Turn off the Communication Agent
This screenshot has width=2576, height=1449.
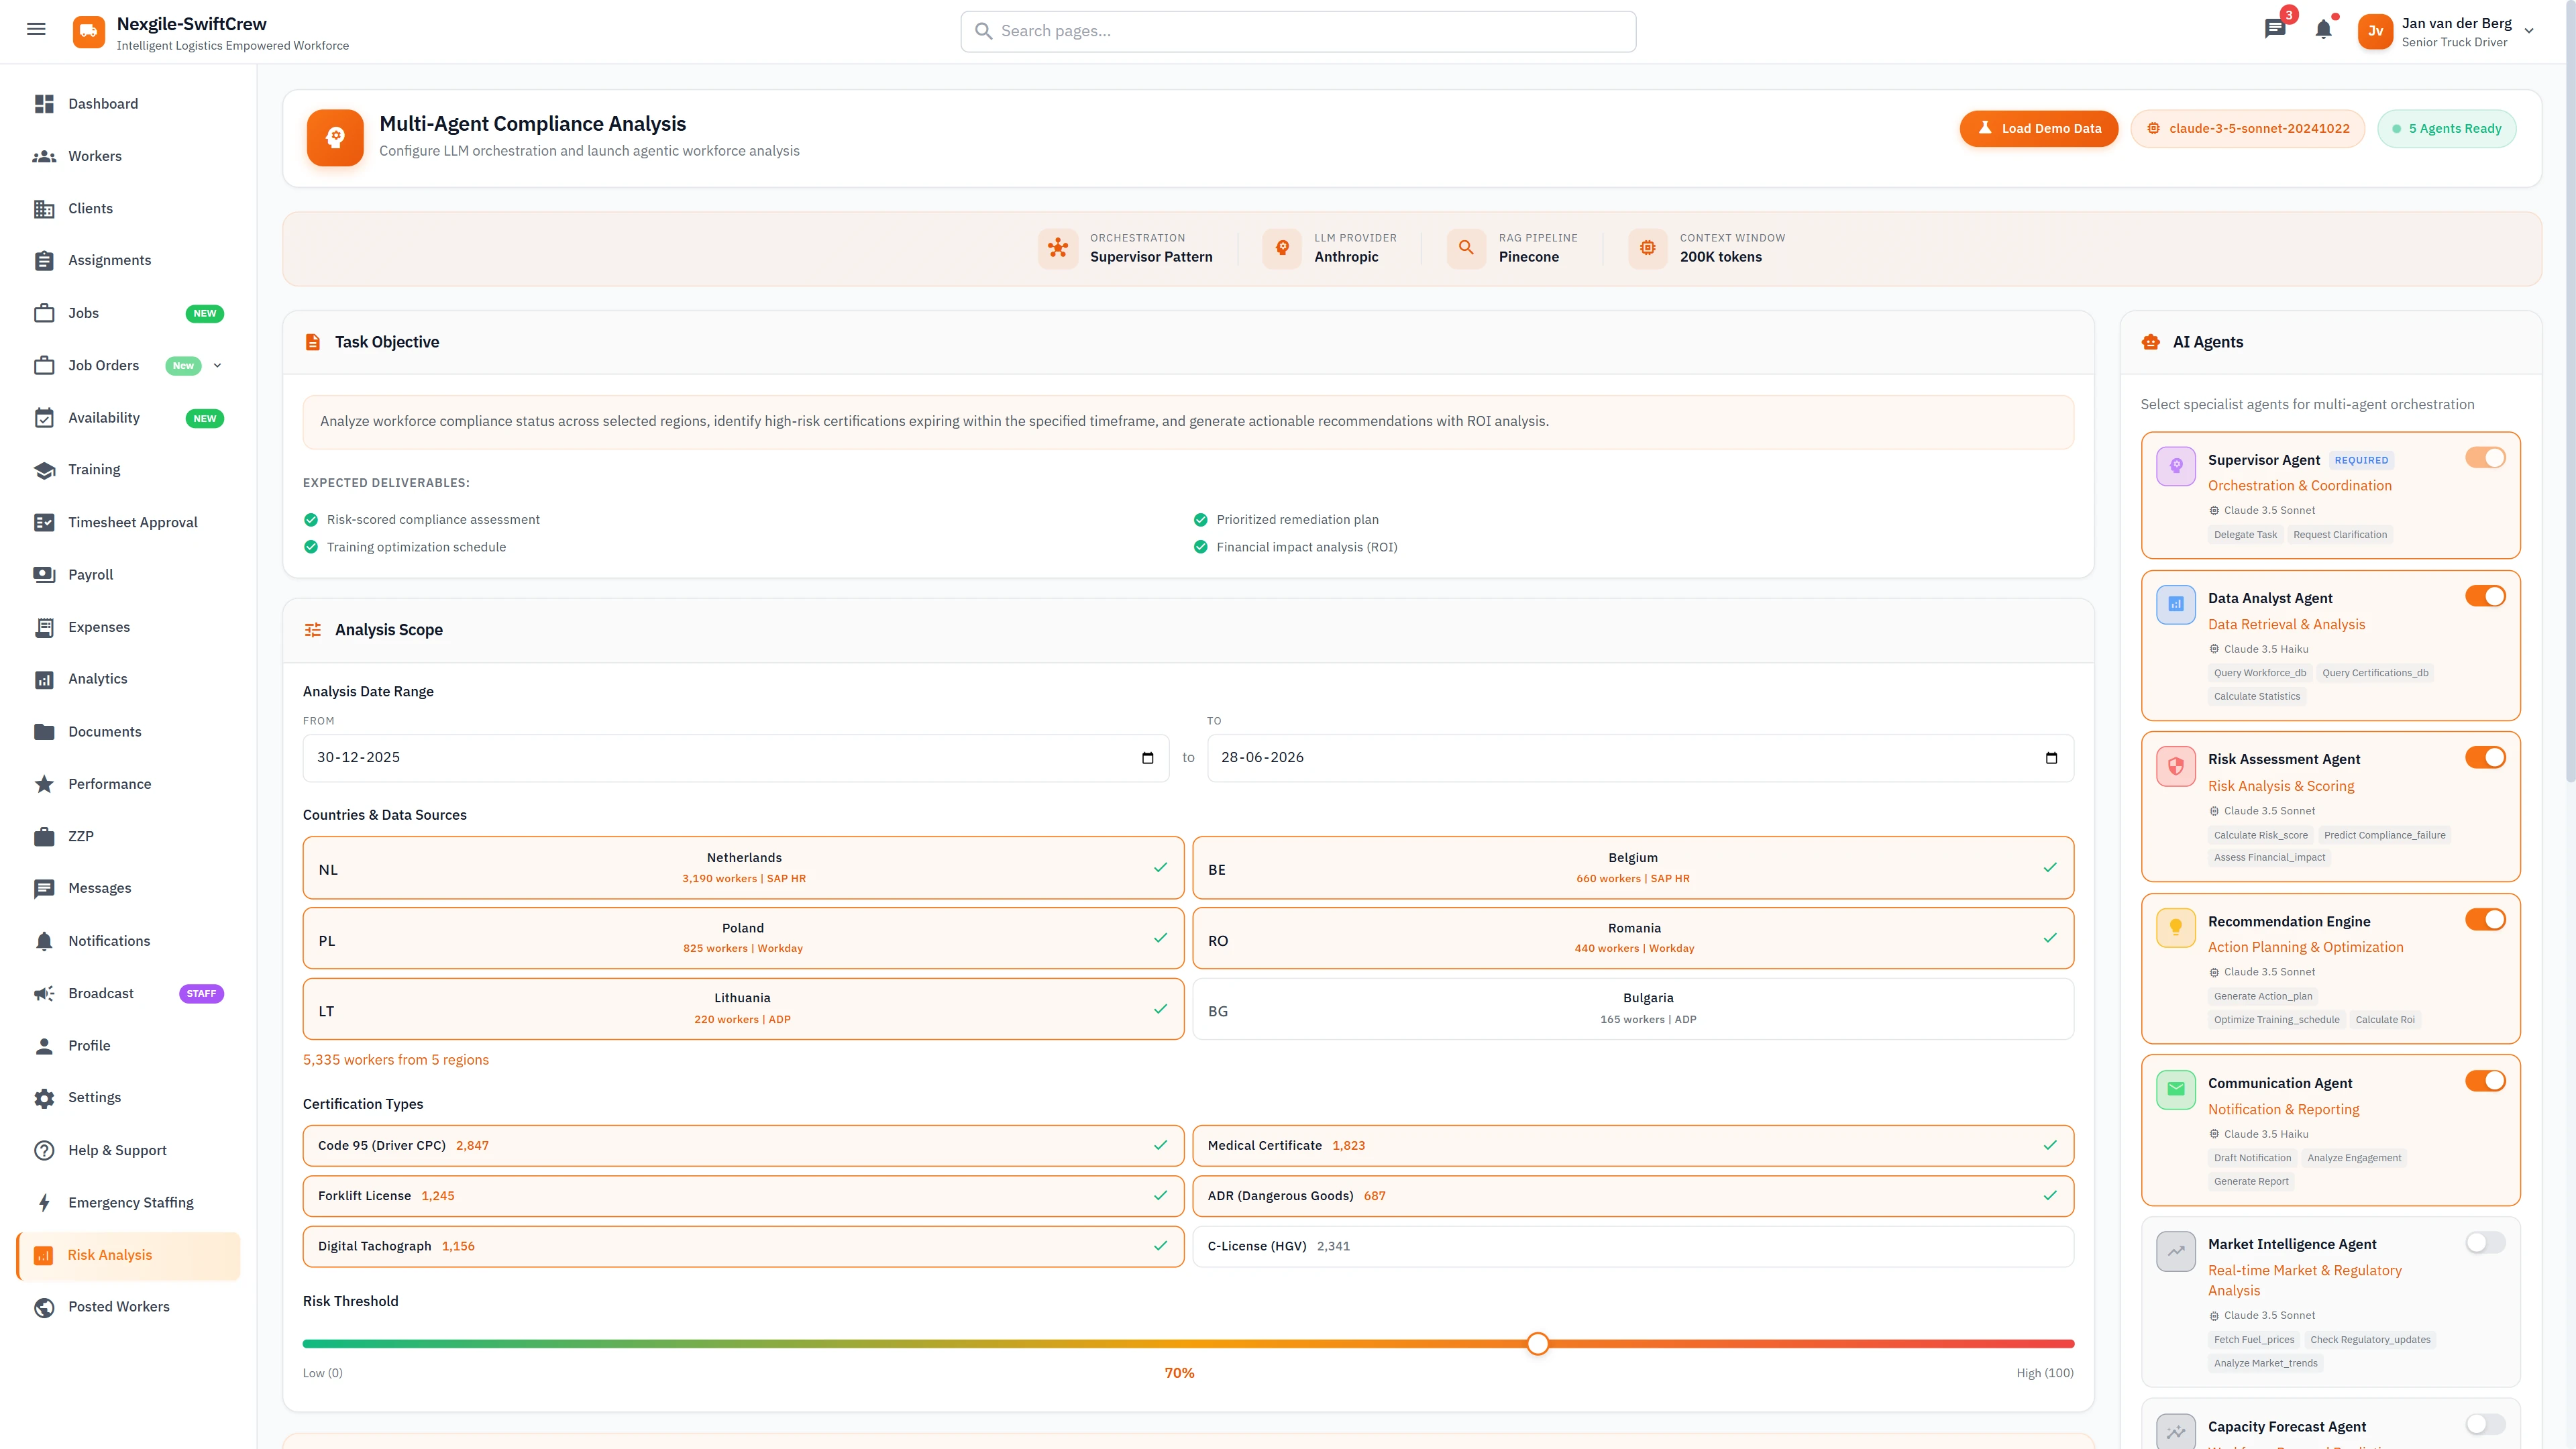(x=2486, y=1080)
